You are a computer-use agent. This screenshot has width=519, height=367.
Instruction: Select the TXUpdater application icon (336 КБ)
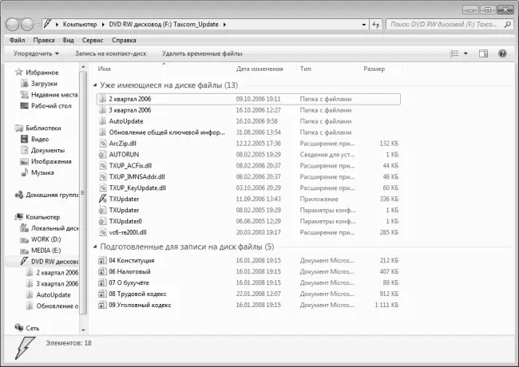[103, 199]
